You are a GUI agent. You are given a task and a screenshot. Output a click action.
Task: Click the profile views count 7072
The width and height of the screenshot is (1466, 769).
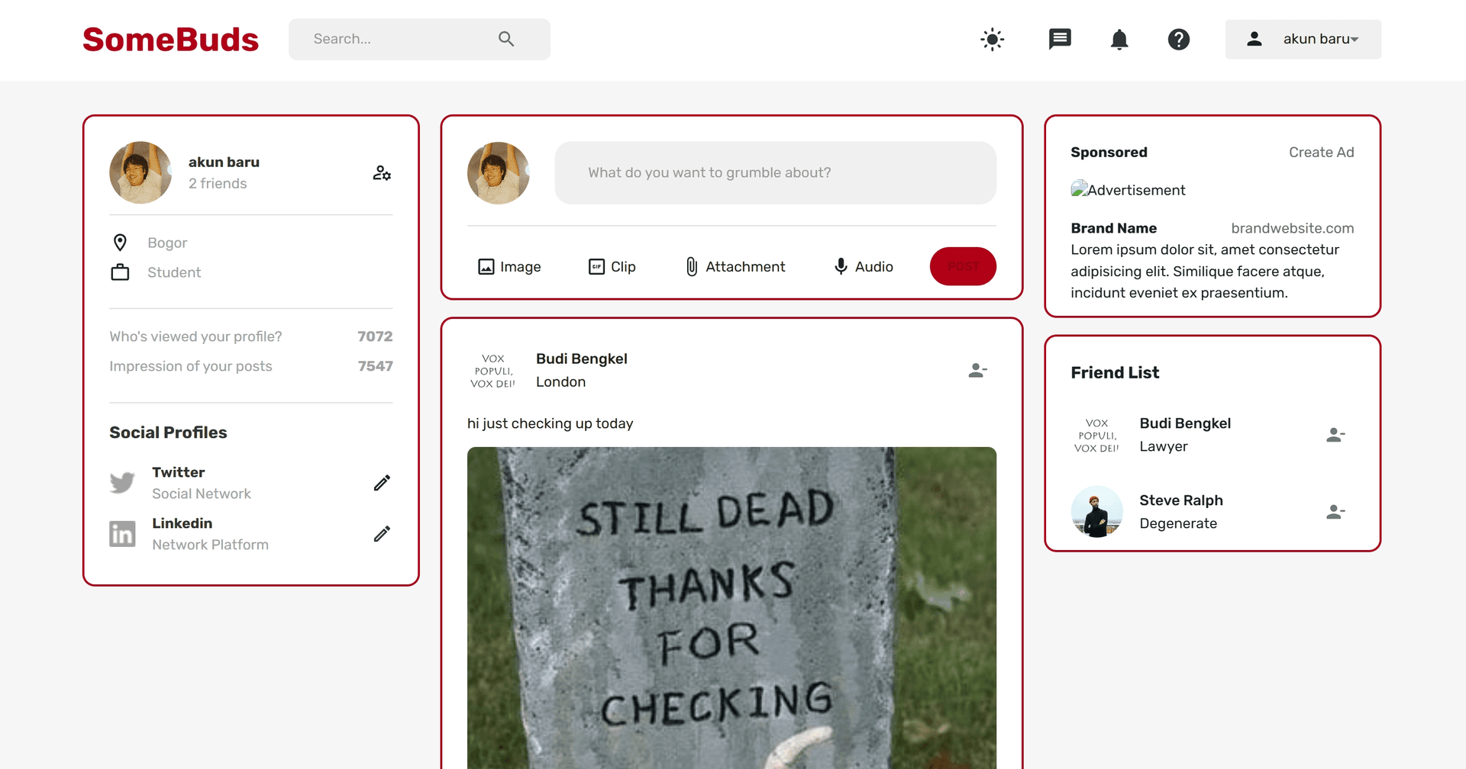[x=375, y=336]
